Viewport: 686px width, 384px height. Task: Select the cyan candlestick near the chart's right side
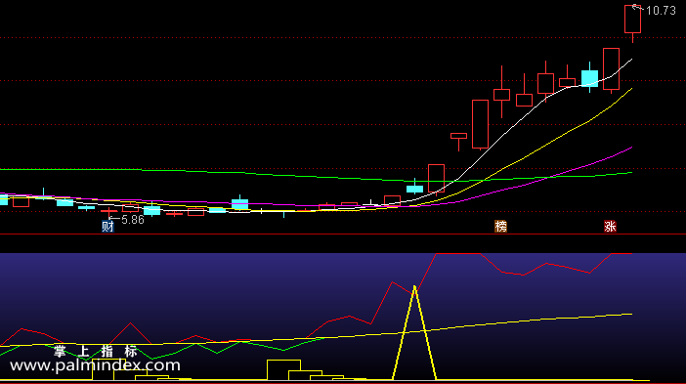tap(590, 78)
